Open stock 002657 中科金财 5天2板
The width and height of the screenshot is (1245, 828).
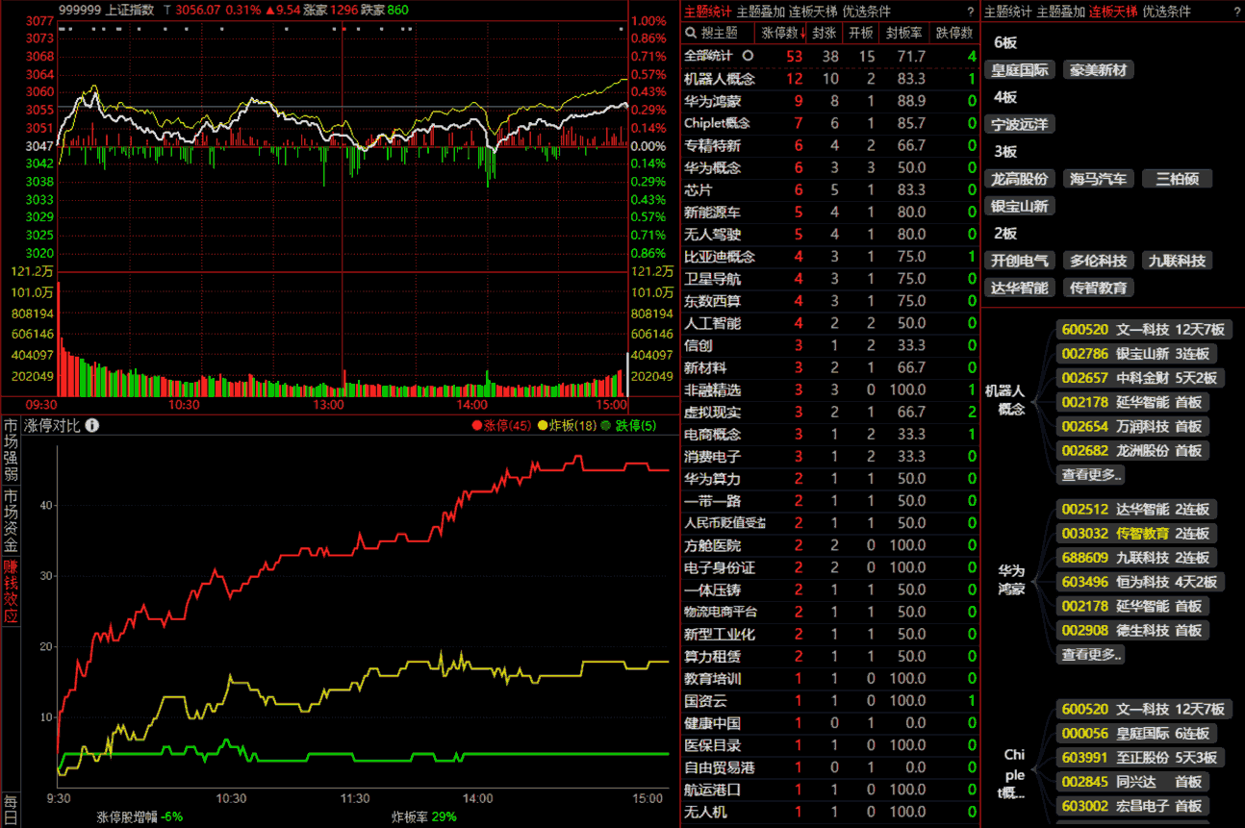click(1139, 378)
